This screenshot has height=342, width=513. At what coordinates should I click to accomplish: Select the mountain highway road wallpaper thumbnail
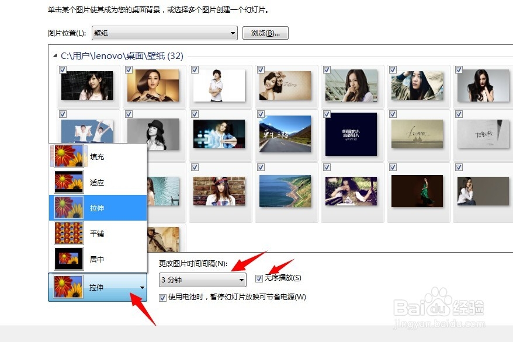(286, 135)
